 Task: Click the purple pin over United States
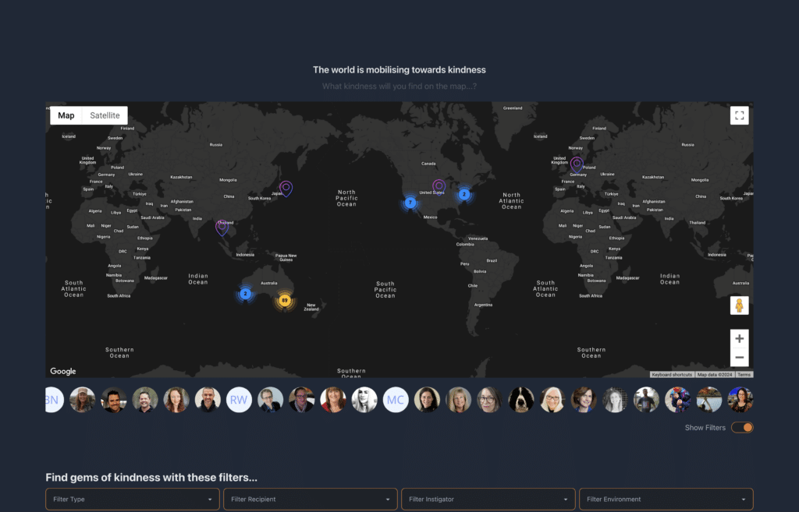(439, 185)
